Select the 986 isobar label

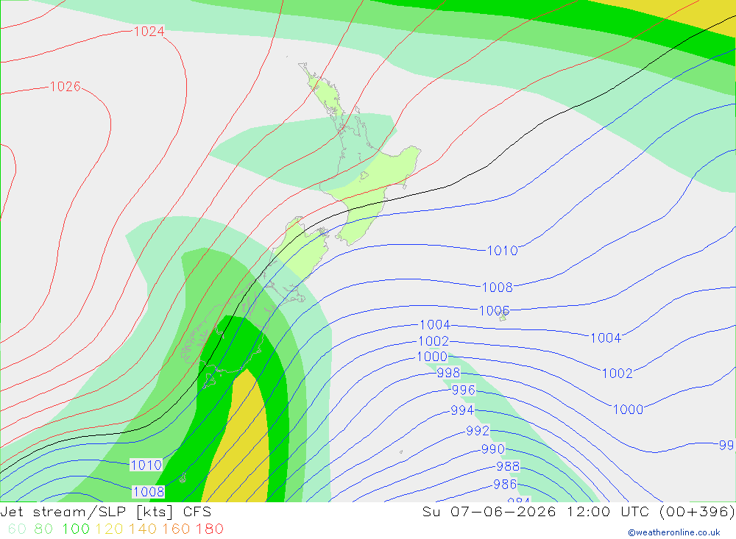click(505, 484)
